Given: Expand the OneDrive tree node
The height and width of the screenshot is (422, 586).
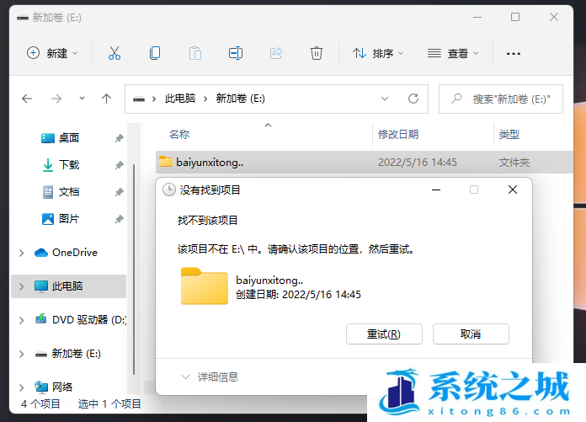Looking at the screenshot, I should tap(21, 253).
